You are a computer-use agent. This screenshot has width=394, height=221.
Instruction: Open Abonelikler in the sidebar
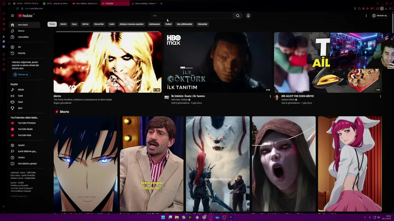tap(25, 37)
